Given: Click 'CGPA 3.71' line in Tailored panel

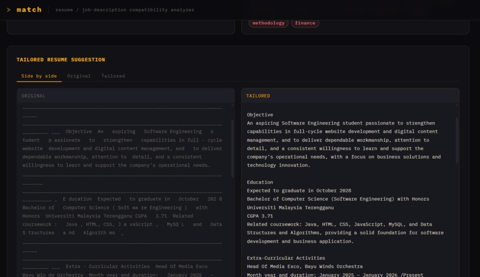Looking at the screenshot, I should click(x=260, y=216).
